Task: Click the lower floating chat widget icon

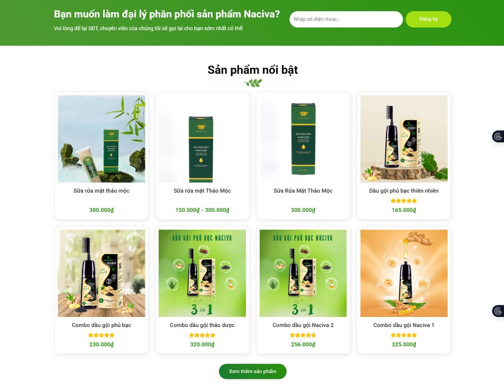Action: click(498, 311)
